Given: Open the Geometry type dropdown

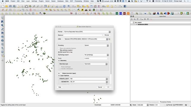Looking at the screenshot, I should 95,64.
